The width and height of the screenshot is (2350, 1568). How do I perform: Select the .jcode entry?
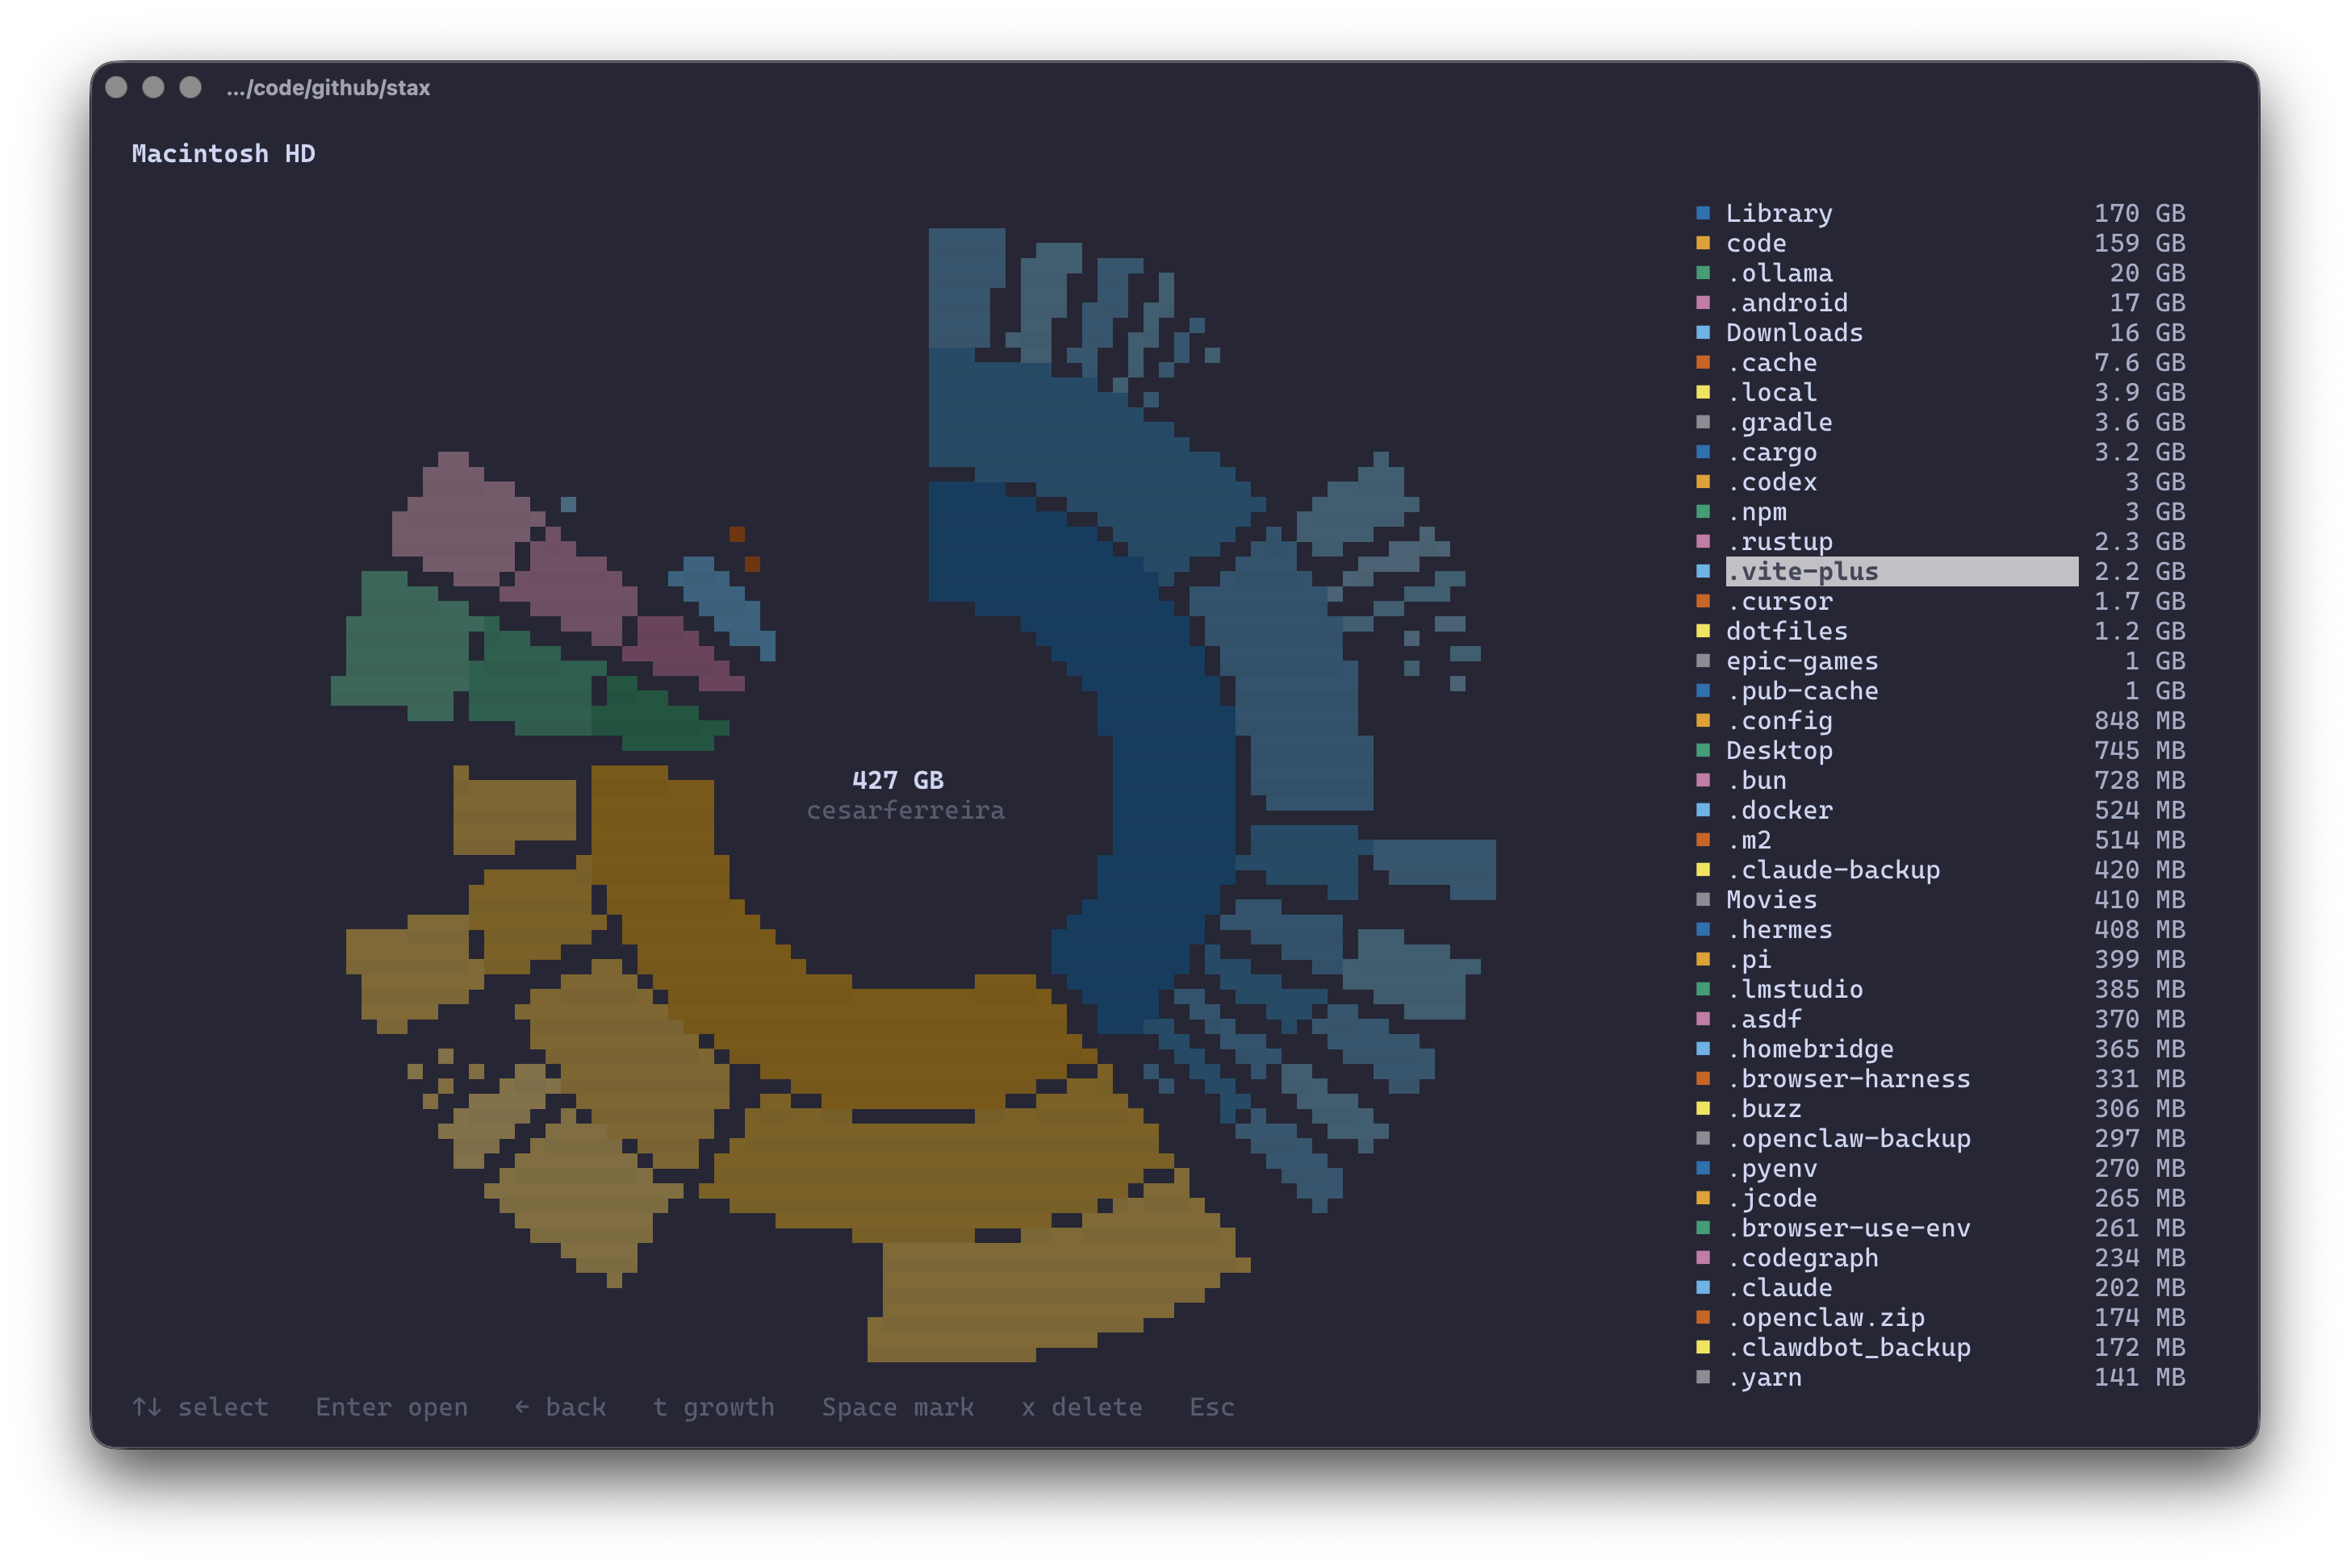coord(1940,1198)
